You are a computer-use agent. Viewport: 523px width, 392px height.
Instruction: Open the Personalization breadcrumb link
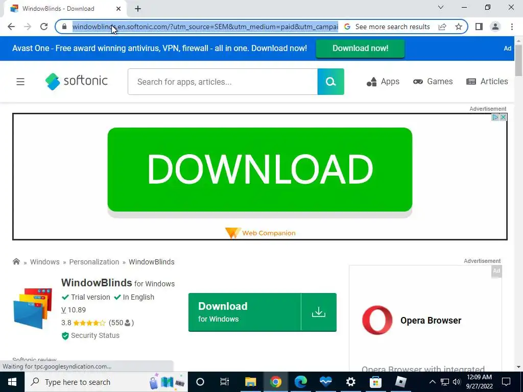point(94,262)
